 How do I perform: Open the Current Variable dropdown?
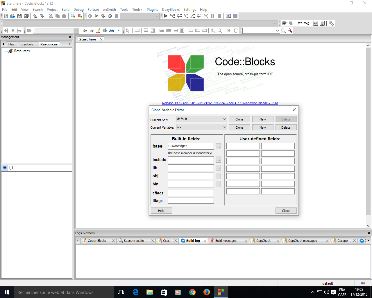202,127
